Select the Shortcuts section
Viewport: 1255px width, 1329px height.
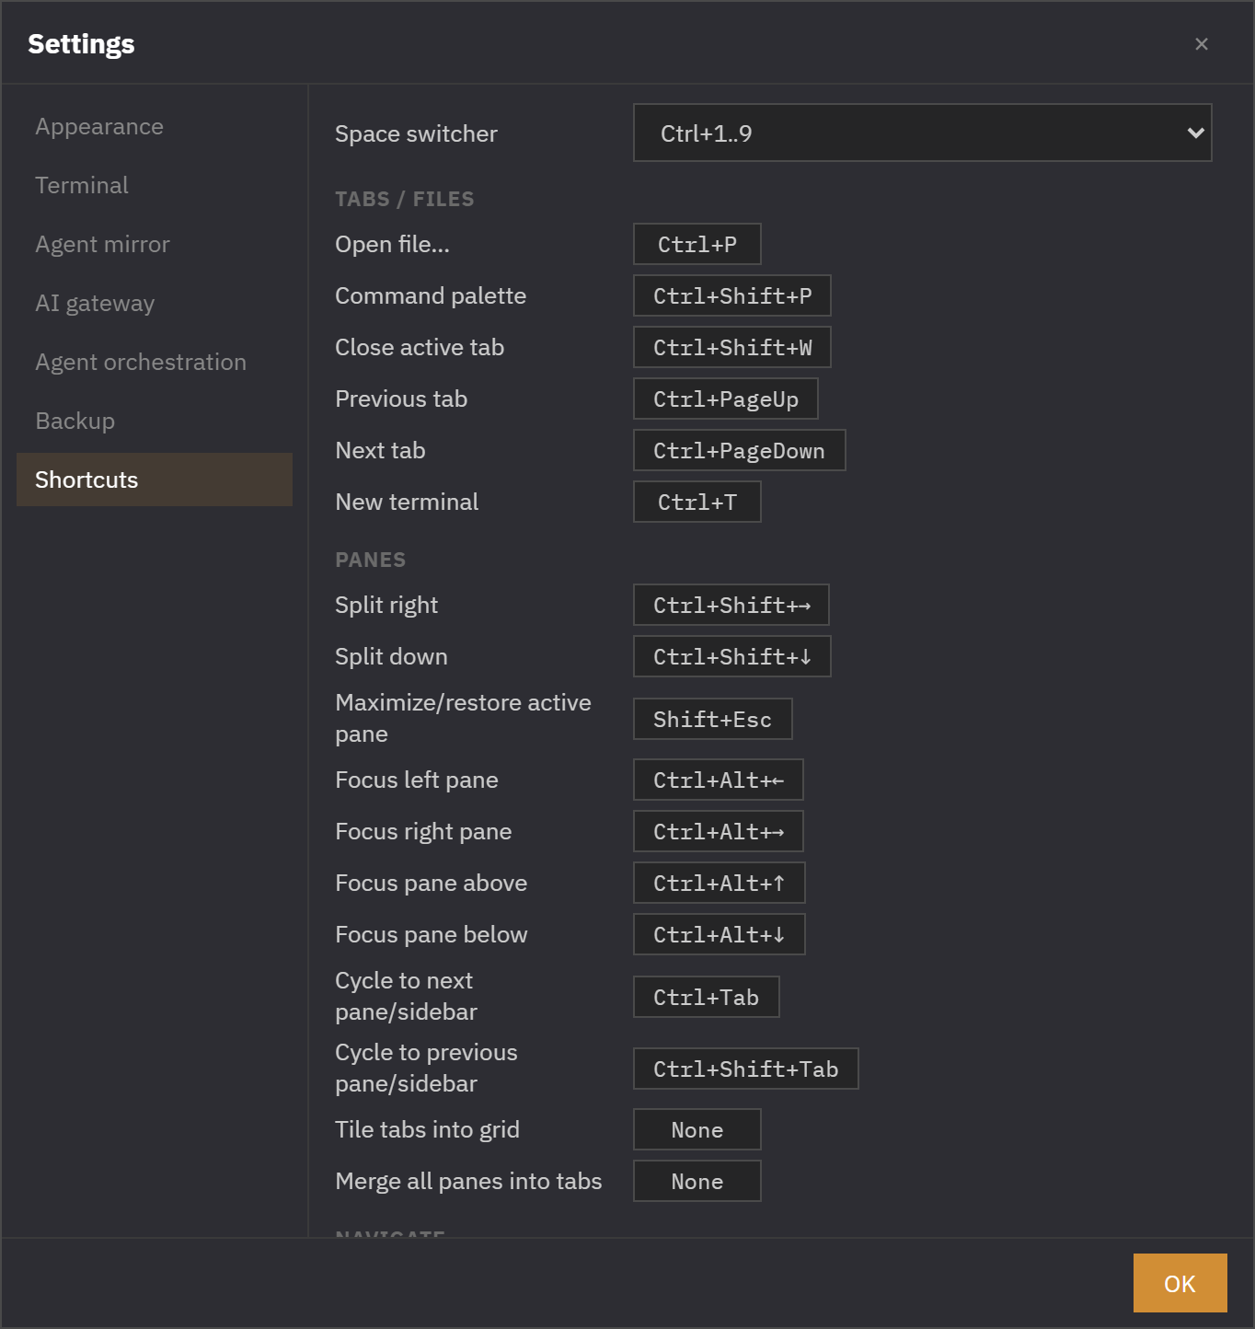[155, 480]
